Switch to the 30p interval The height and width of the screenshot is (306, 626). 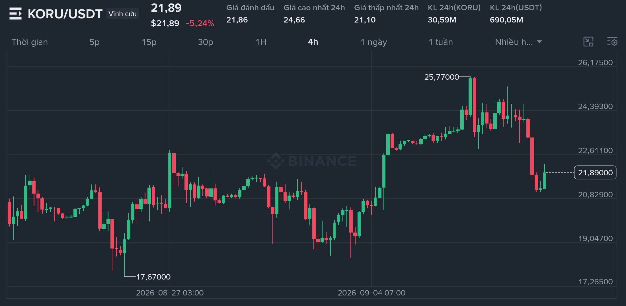(206, 42)
